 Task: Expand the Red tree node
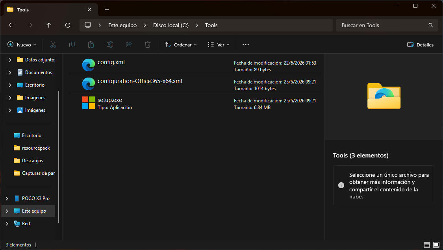tap(7, 224)
